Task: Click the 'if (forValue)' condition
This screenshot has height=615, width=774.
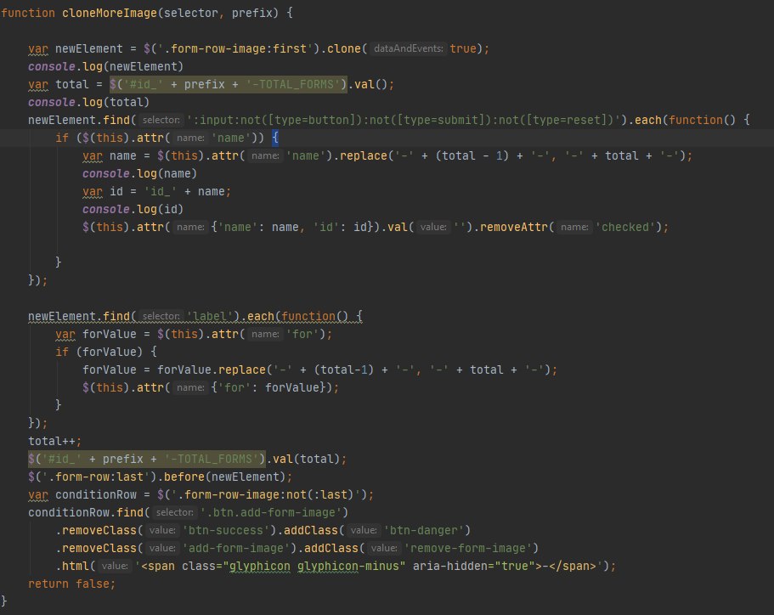Action: pos(99,352)
